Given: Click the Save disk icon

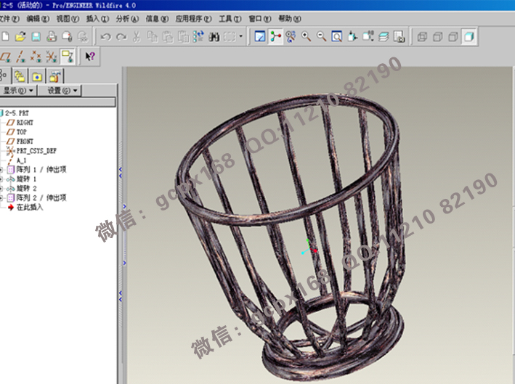Looking at the screenshot, I should point(36,36).
